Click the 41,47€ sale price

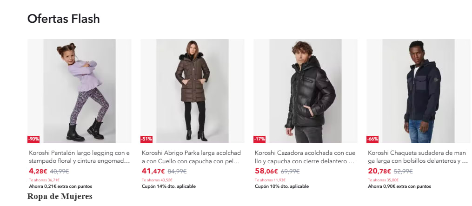point(153,172)
